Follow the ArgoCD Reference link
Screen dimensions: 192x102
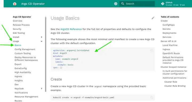pos(71,29)
